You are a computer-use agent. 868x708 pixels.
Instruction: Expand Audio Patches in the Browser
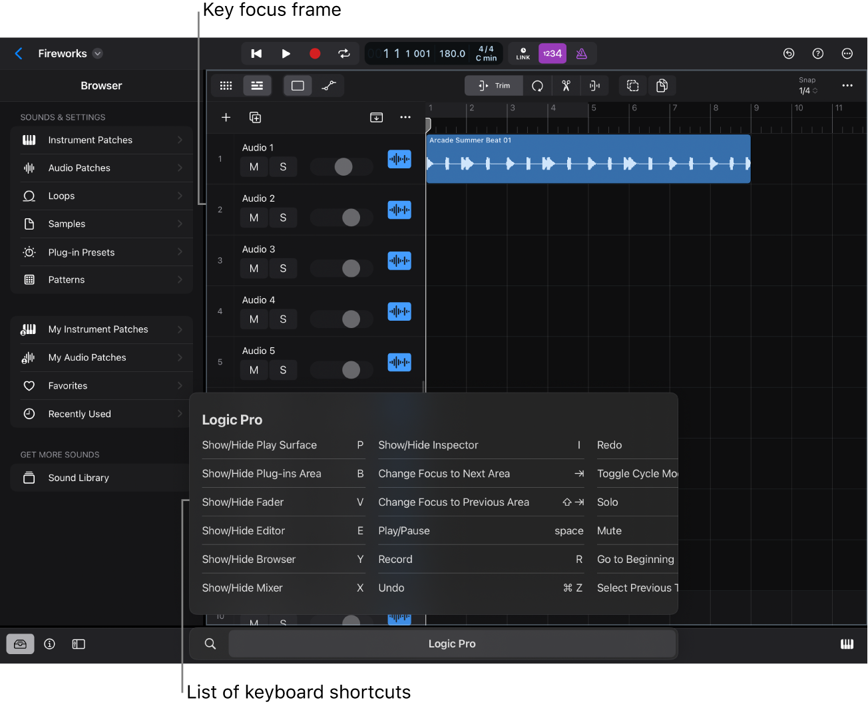pyautogui.click(x=102, y=168)
